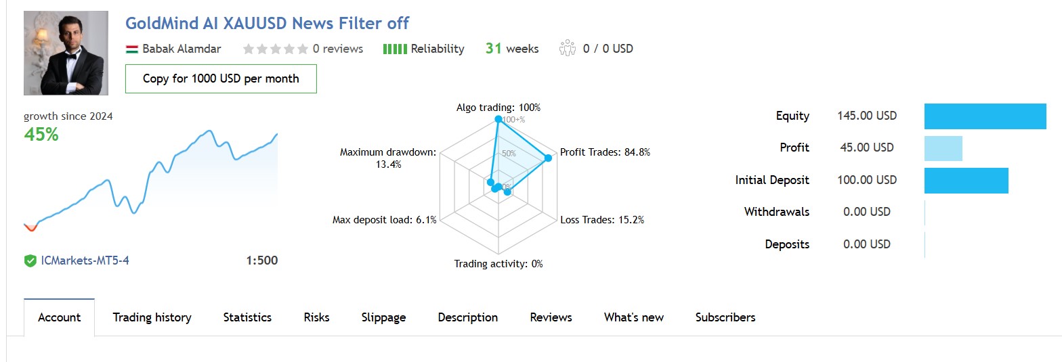The width and height of the screenshot is (1062, 362).
Task: Switch to the Trading history tab
Action: (x=152, y=317)
